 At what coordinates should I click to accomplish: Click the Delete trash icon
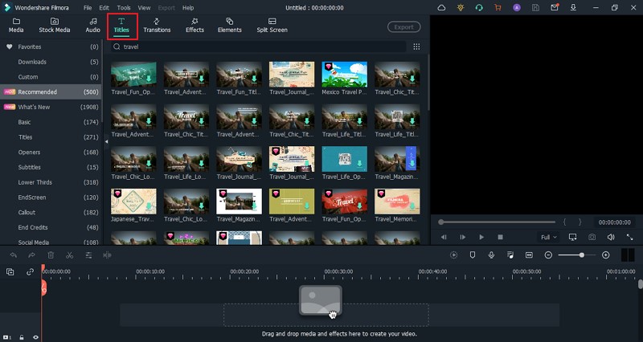51,255
